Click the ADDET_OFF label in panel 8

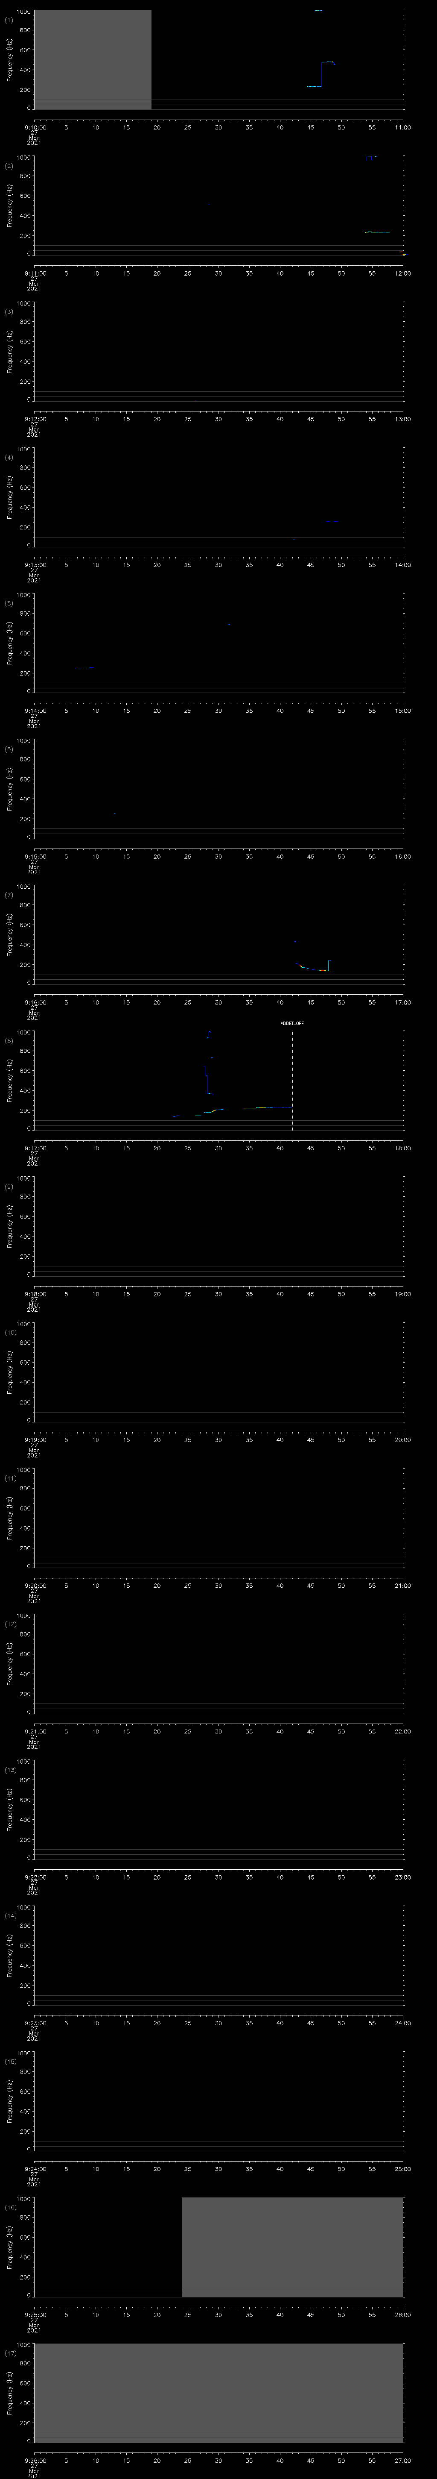292,1023
